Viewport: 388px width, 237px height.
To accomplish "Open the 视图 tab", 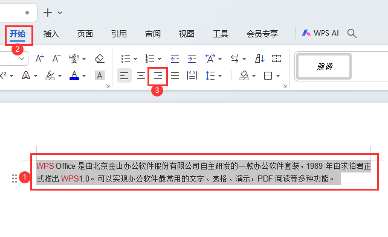I will point(187,34).
